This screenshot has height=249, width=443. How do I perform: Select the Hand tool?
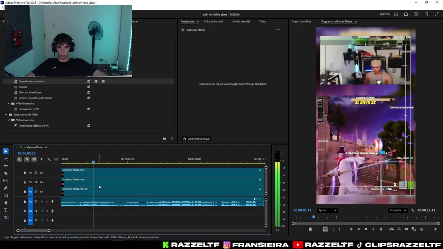click(6, 203)
